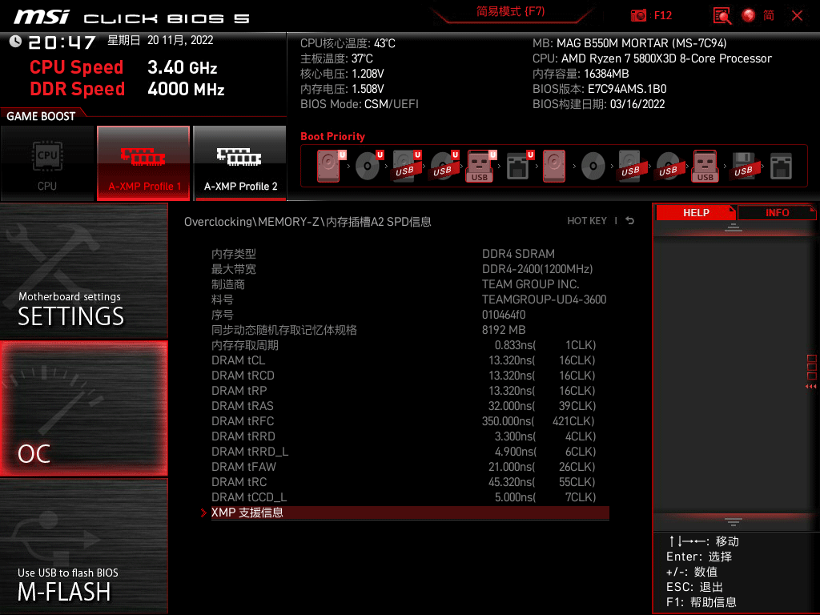Click the 20:47 system time
Screen dimensions: 820x615
point(62,42)
